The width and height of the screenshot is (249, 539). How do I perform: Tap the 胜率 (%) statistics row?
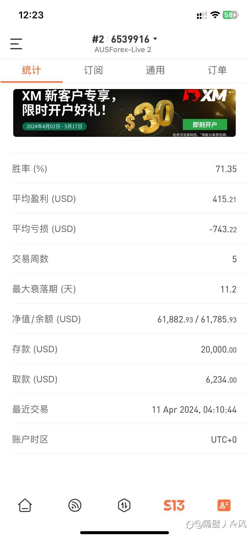click(124, 169)
